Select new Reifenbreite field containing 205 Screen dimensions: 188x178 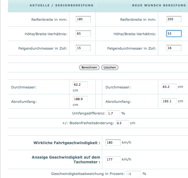(x=174, y=19)
